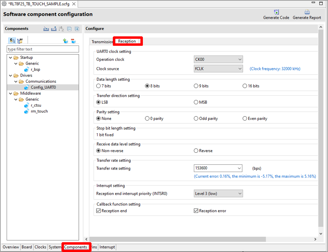Collapse all components in the tree
The height and width of the screenshot is (252, 328).
click(70, 29)
